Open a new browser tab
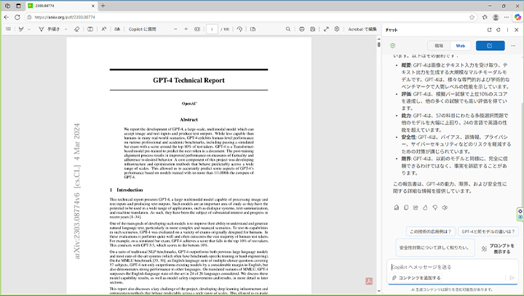This screenshot has width=524, height=296. (x=103, y=6)
